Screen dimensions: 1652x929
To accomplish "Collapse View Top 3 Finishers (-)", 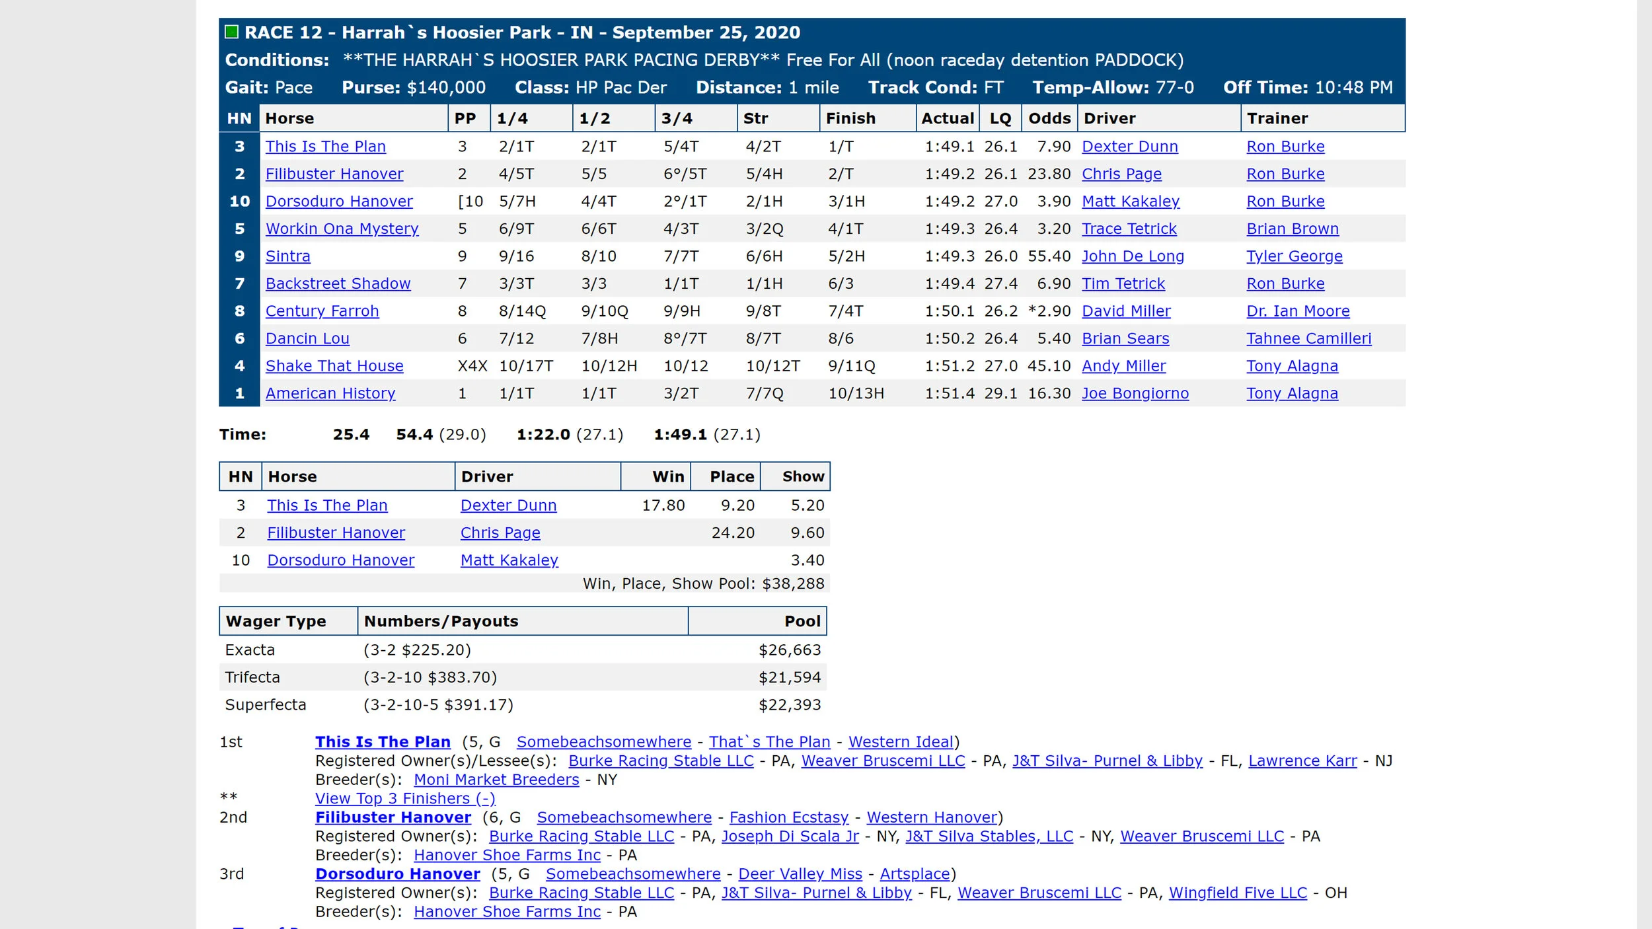I will point(405,798).
